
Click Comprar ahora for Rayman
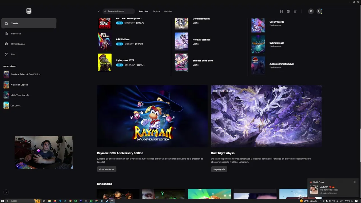click(x=107, y=169)
